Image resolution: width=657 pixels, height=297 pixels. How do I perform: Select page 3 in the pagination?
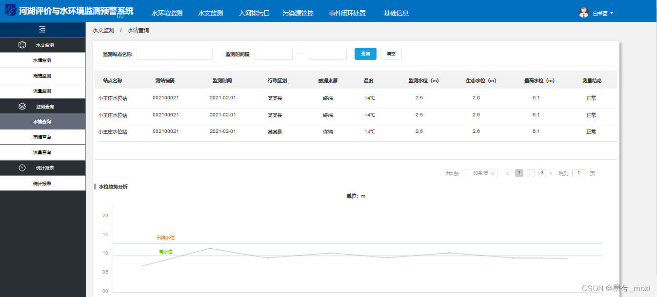pos(542,173)
